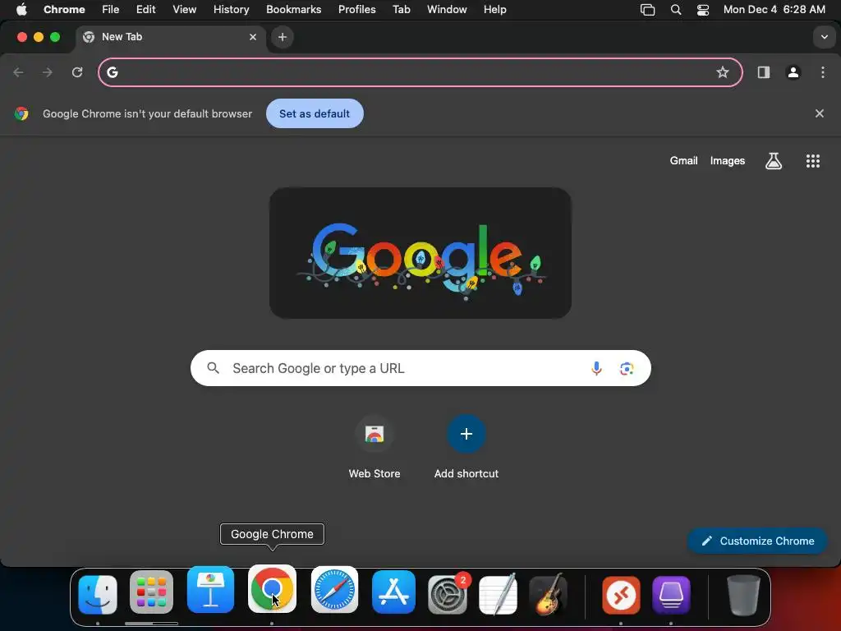Open the View menu
The width and height of the screenshot is (841, 631).
click(x=184, y=9)
